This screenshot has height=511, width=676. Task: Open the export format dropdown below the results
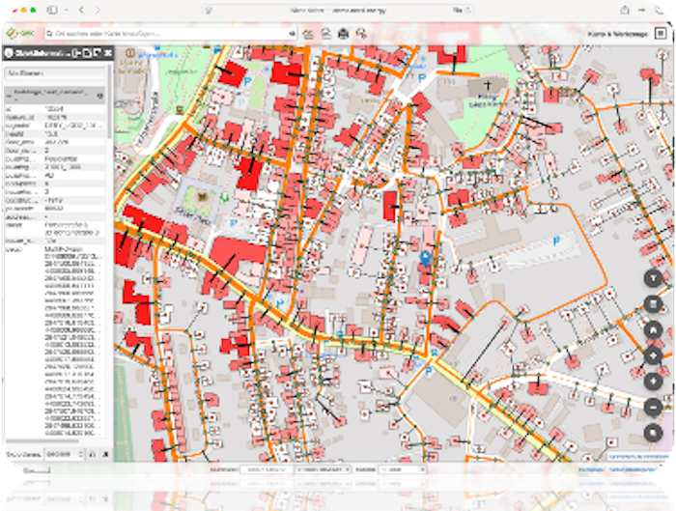click(x=62, y=453)
